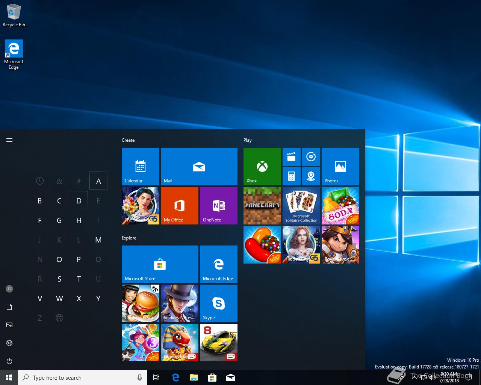
Task: Launch the Royal Revolt 2 tile
Action: tap(340, 245)
